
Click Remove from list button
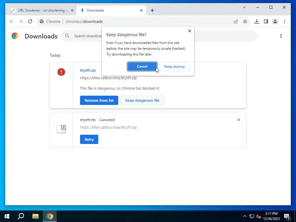click(x=99, y=100)
